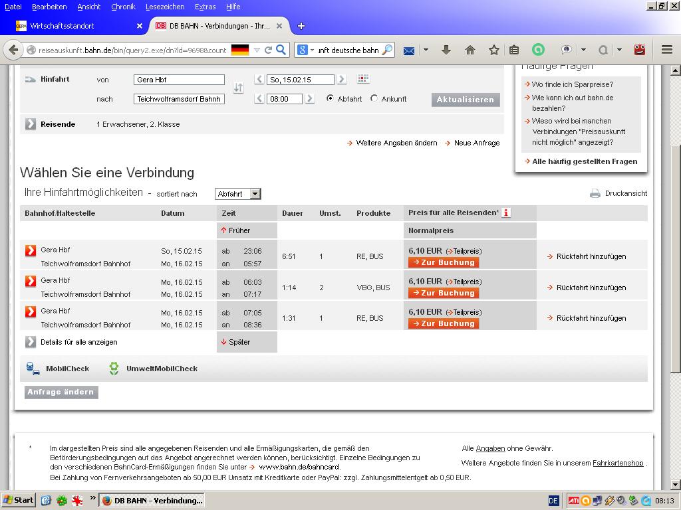
Task: Expand the Reisende section
Action: (31, 124)
